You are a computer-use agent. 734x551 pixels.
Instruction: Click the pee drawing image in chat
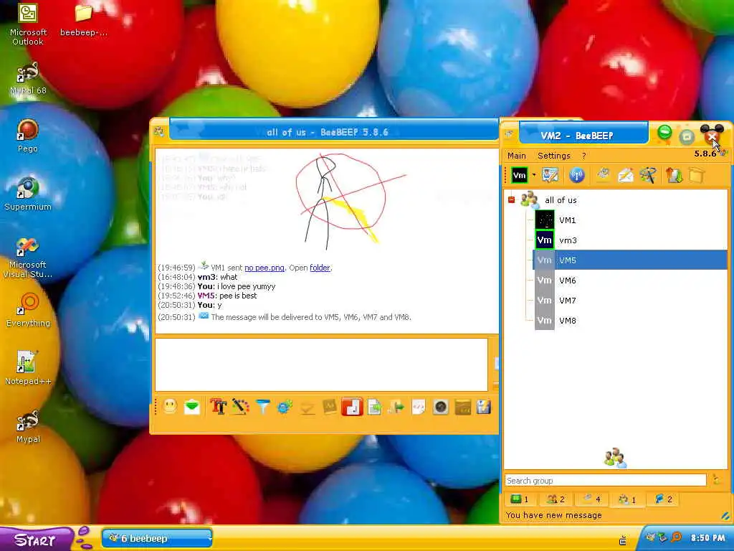pos(351,200)
